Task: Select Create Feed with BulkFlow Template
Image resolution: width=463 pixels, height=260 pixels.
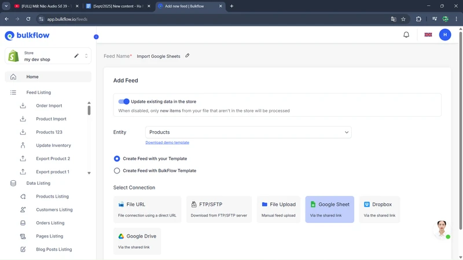Action: (117, 171)
